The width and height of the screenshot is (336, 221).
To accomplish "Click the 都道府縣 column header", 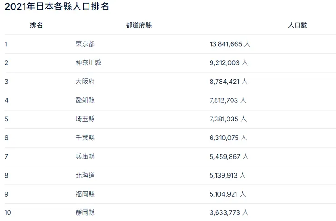I will (138, 25).
